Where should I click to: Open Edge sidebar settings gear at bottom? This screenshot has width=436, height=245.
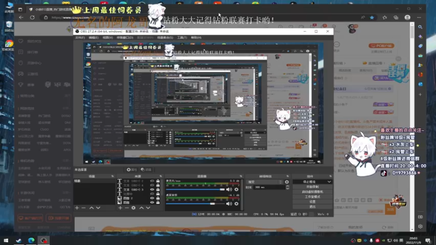[420, 226]
